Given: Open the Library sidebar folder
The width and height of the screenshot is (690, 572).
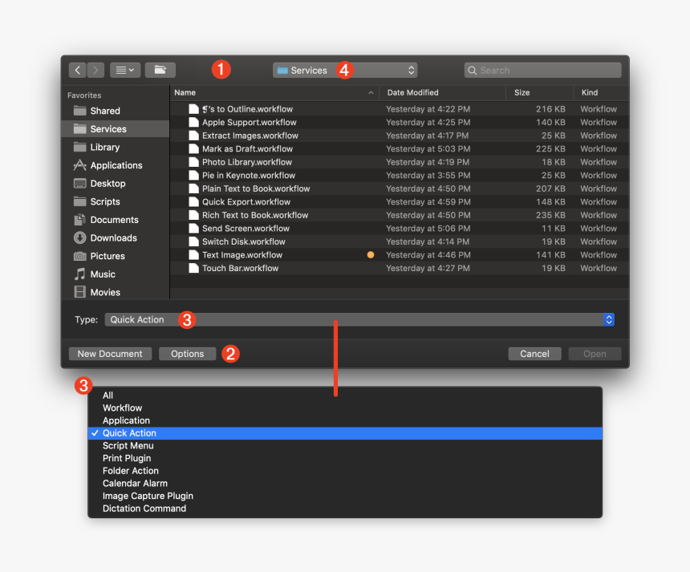Looking at the screenshot, I should coord(105,147).
